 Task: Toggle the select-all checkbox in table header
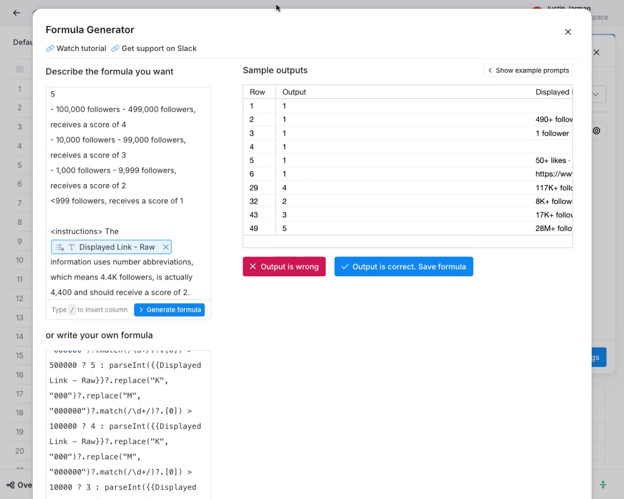pos(19,69)
